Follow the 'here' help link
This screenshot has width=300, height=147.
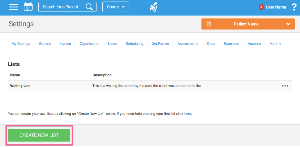[x=187, y=114]
